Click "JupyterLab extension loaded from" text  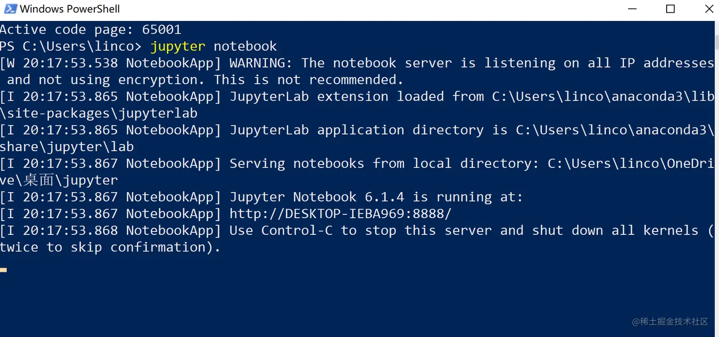(x=357, y=96)
